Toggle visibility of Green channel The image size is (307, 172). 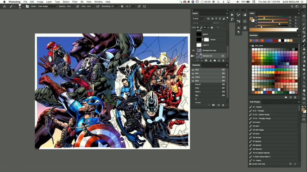[193, 77]
